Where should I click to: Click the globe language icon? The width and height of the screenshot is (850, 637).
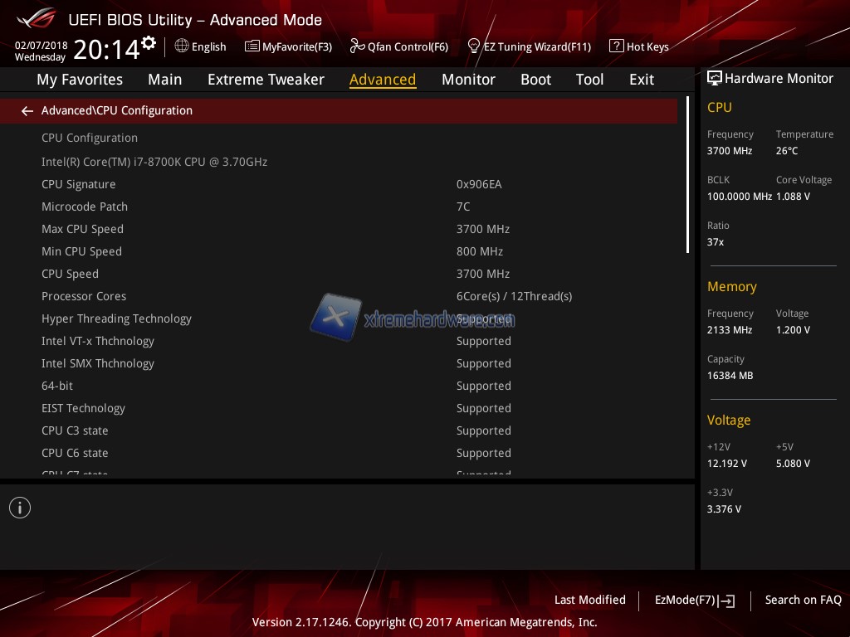coord(182,46)
